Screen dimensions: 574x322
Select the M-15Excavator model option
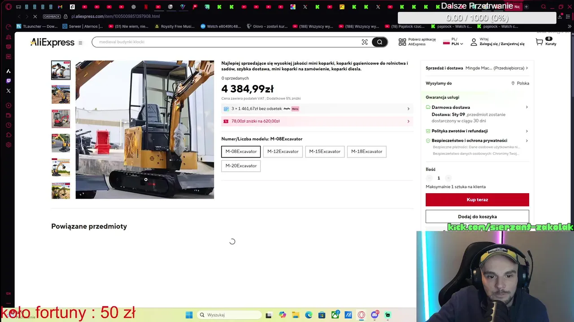pyautogui.click(x=325, y=152)
